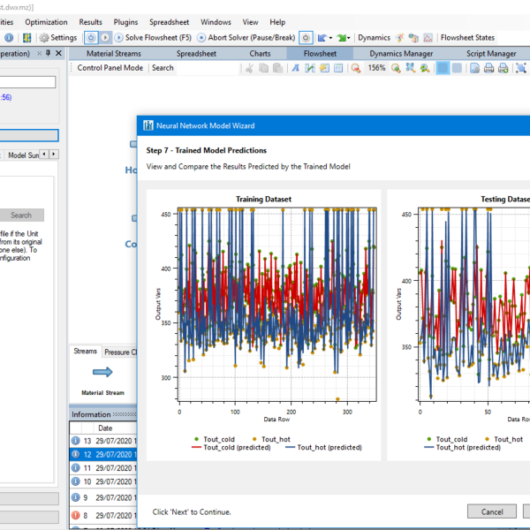The width and height of the screenshot is (530, 530).
Task: Click the flowsheet Search input field
Action: pos(208,68)
